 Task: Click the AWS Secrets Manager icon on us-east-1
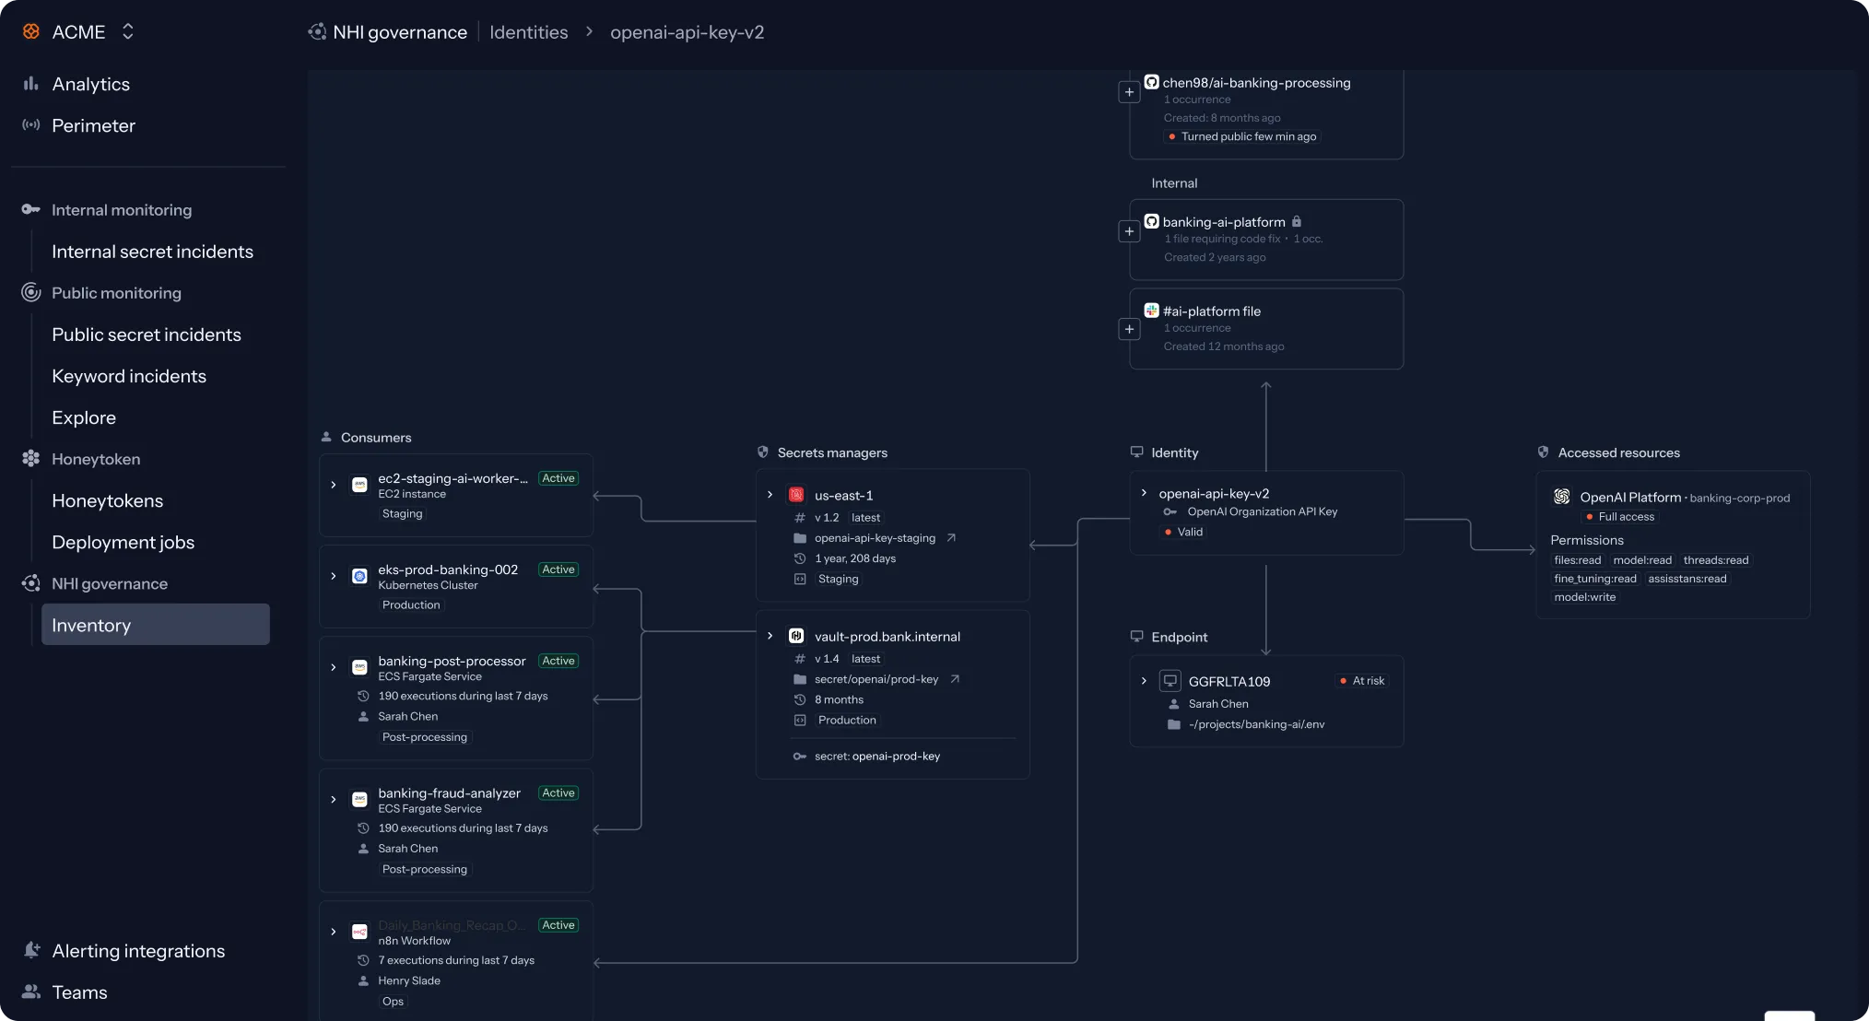tap(797, 495)
